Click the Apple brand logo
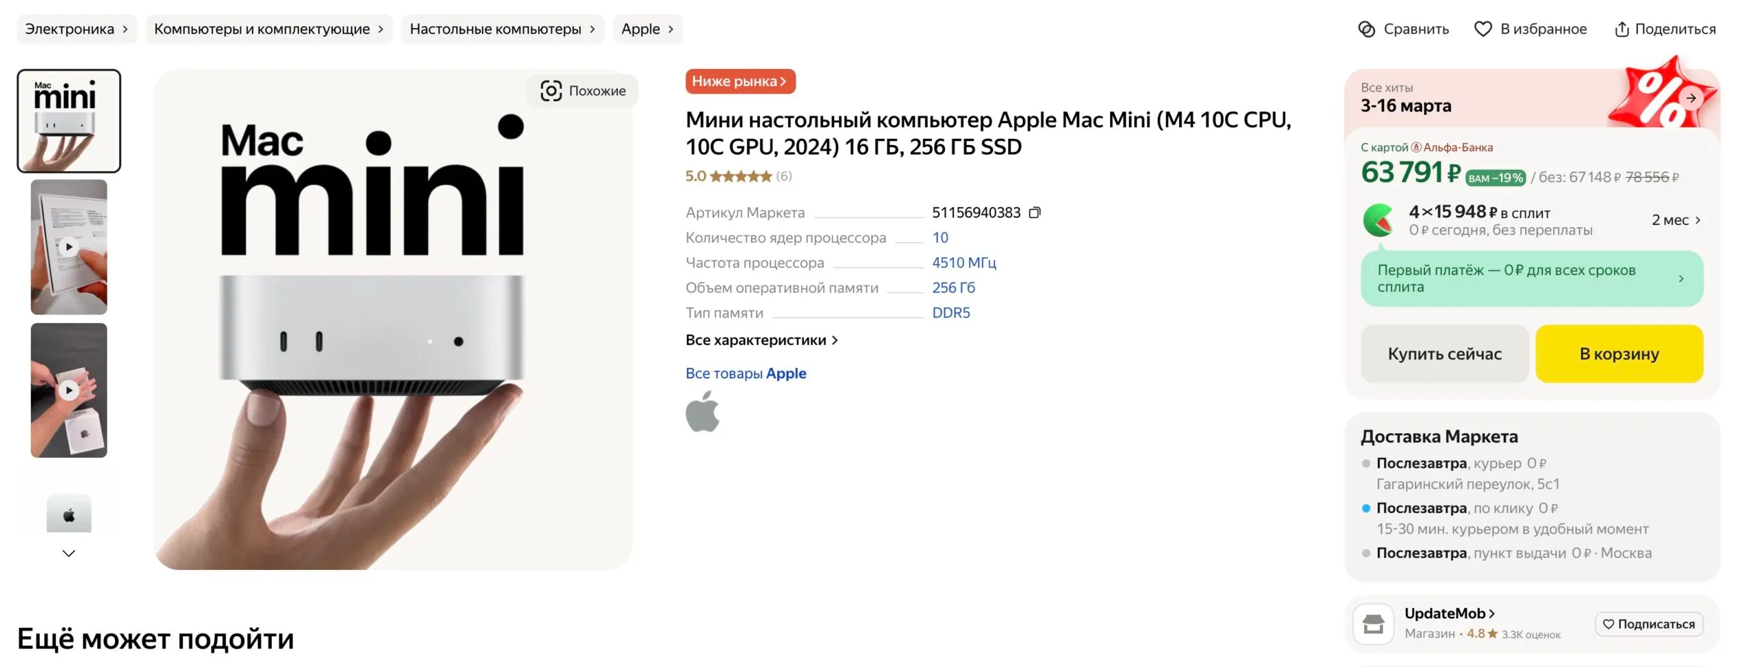Screen dimensions: 1753x667 tap(703, 412)
